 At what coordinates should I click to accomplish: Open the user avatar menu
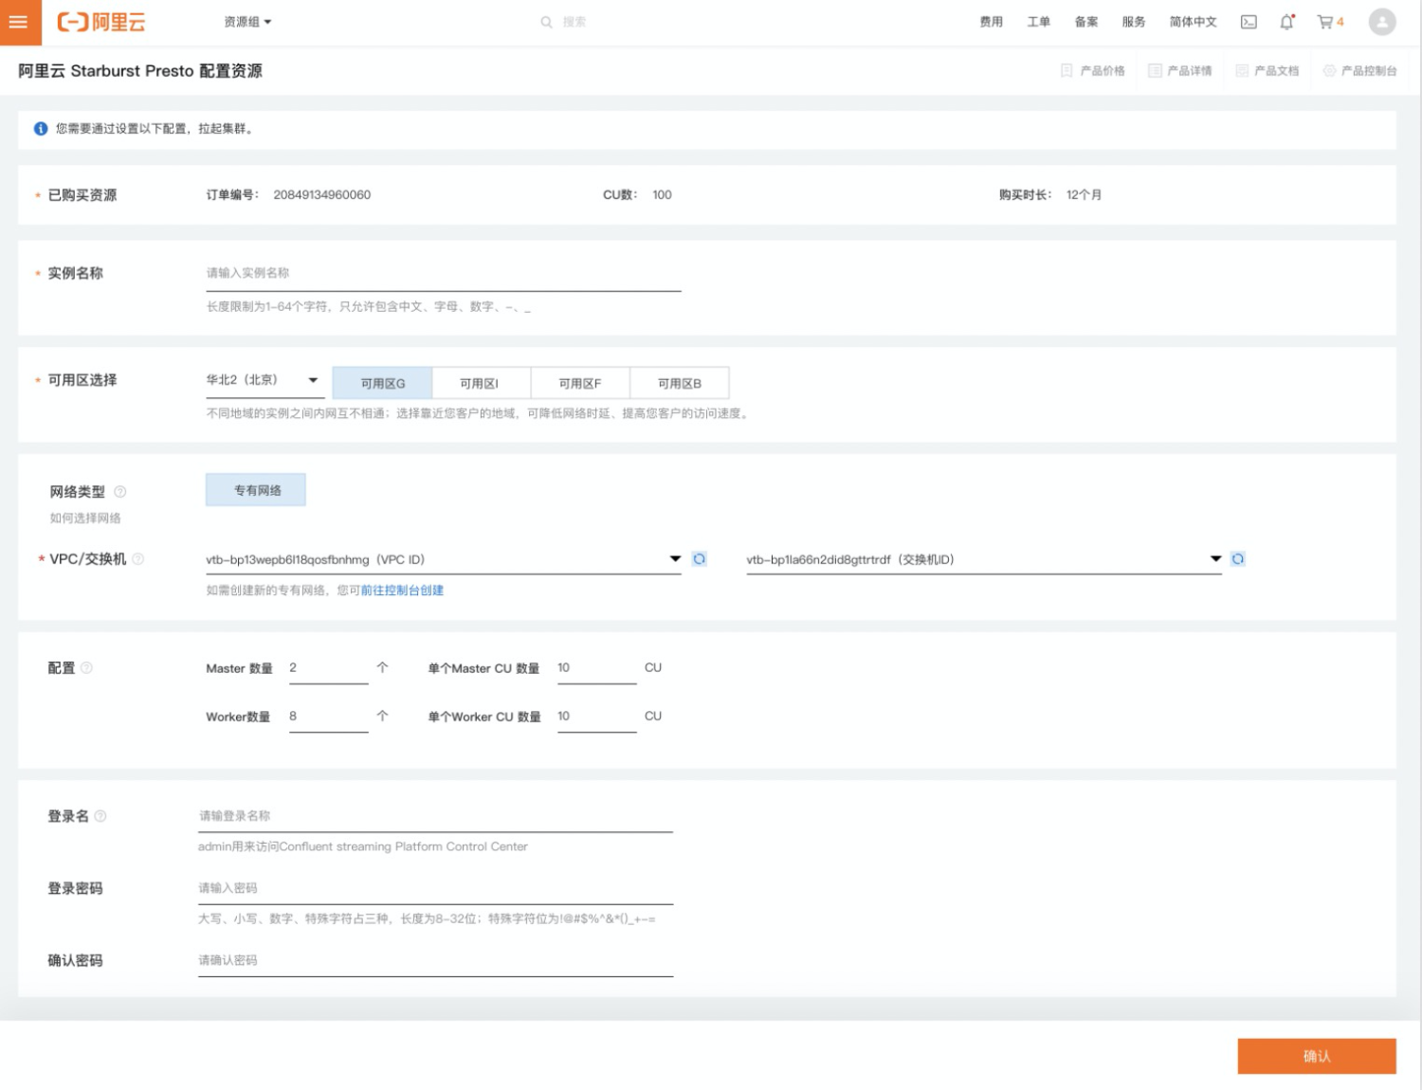[x=1381, y=22]
